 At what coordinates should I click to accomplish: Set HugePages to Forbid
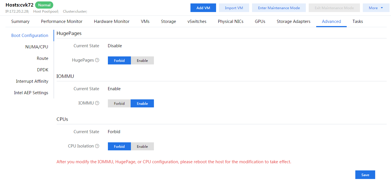click(119, 60)
